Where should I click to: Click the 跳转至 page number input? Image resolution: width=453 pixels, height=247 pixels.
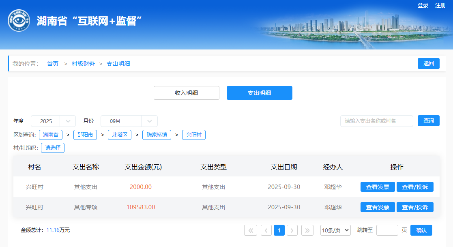[x=387, y=230]
